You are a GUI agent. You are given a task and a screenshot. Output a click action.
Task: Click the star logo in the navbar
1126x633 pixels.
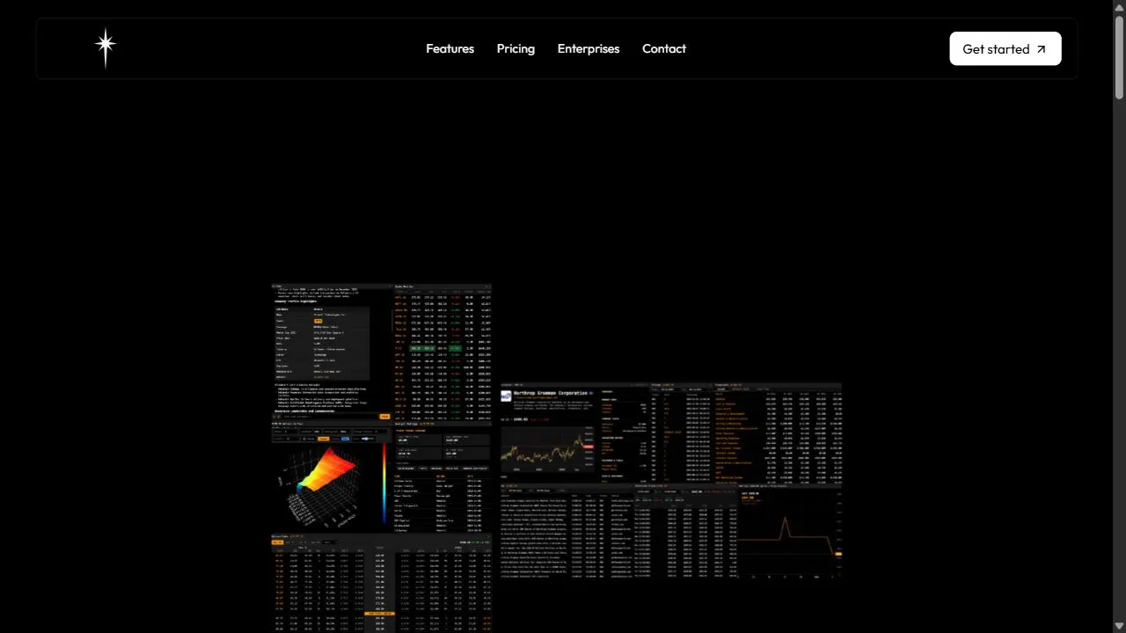click(106, 48)
